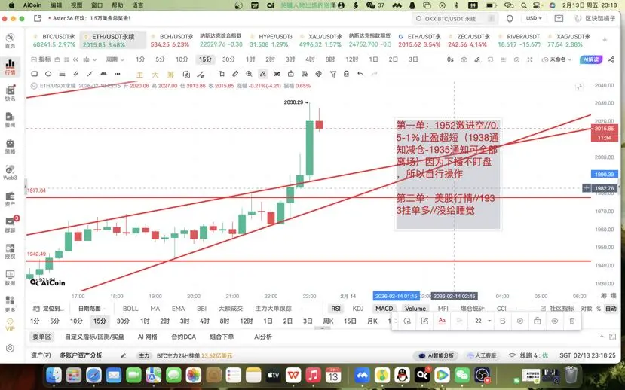This screenshot has height=390, width=625.
Task: Toggle annotation lock in floating toolbar
Action: pyautogui.click(x=538, y=321)
